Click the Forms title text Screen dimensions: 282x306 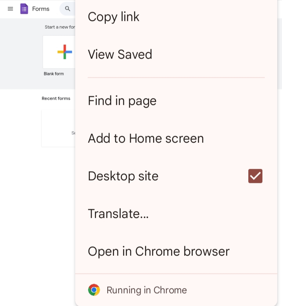tap(41, 9)
